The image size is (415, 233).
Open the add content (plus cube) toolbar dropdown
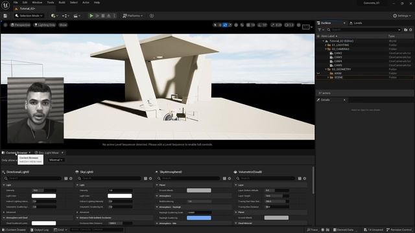point(54,16)
